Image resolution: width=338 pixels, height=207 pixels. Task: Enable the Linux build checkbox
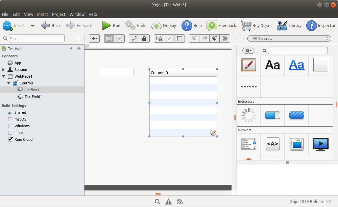tap(10, 133)
